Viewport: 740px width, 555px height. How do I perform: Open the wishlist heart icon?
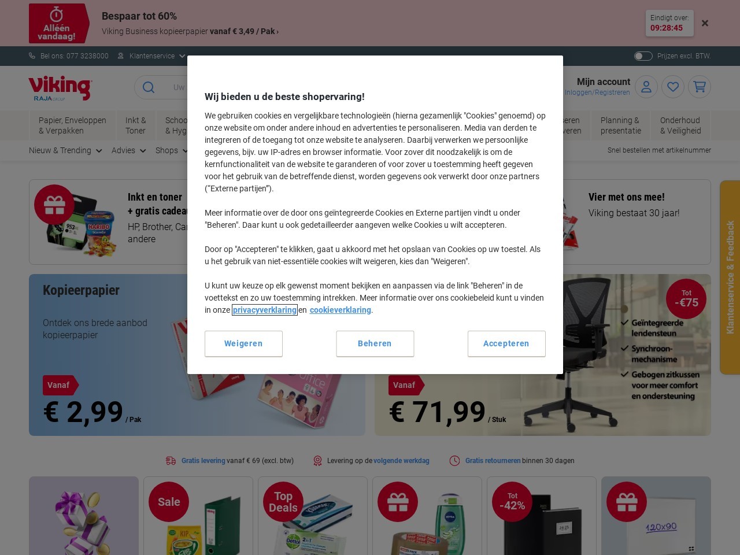pyautogui.click(x=673, y=87)
